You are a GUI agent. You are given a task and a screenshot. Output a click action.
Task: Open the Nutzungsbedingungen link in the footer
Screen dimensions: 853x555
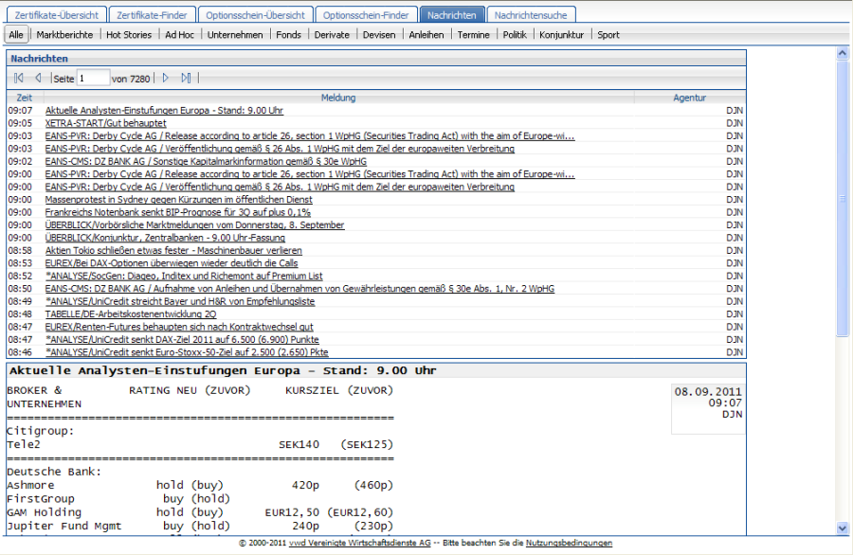[569, 543]
